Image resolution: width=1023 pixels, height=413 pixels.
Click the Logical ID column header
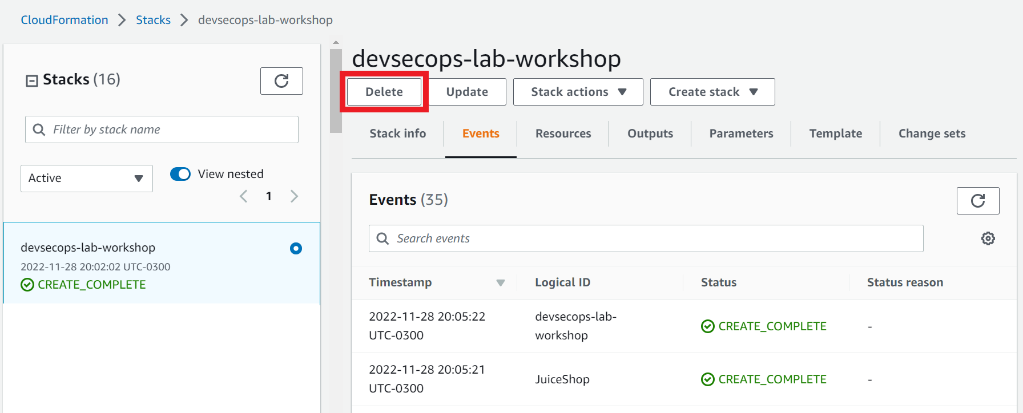click(x=562, y=282)
